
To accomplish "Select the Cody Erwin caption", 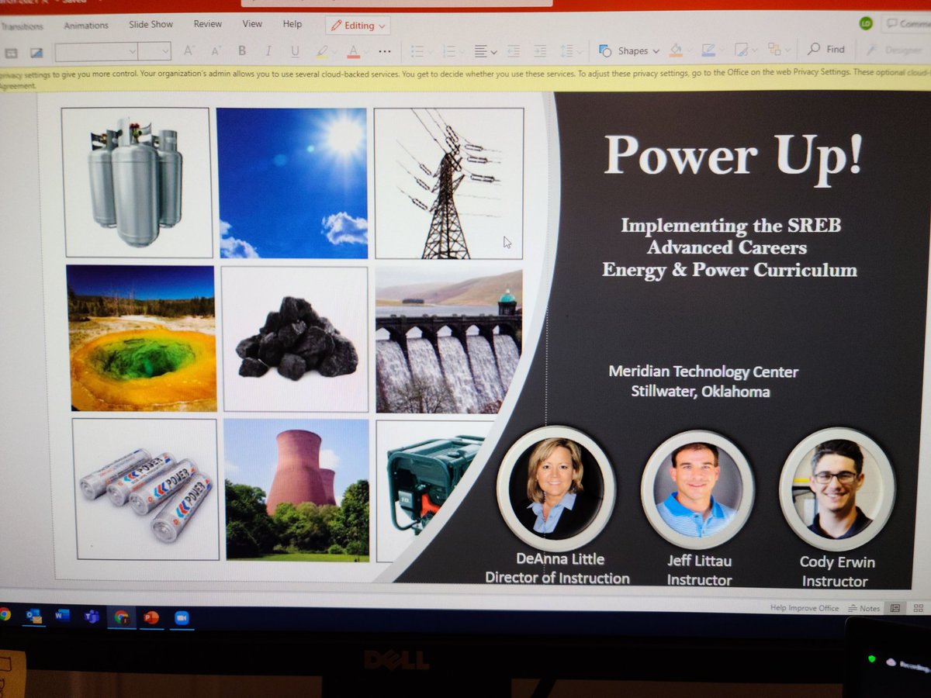I will [835, 571].
